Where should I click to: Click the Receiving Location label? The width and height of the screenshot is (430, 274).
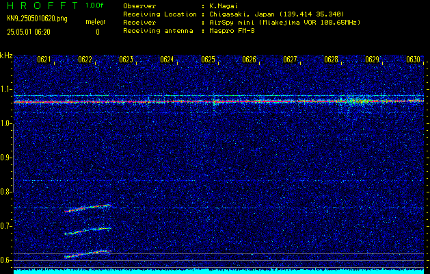(x=160, y=14)
